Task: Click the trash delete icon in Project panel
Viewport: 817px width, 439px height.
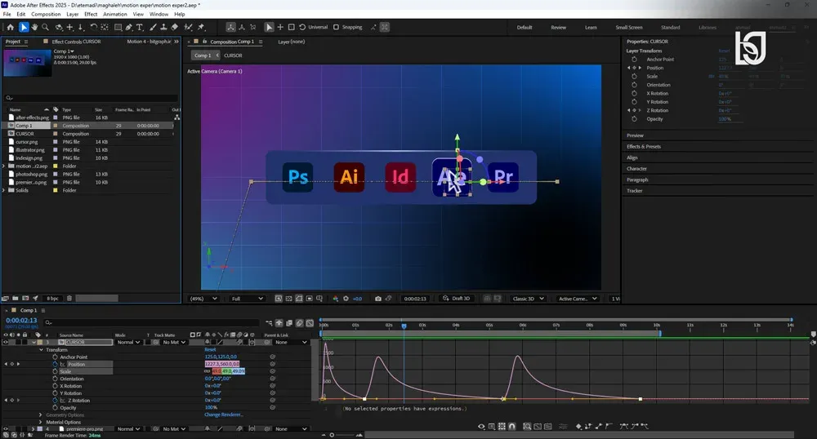Action: click(69, 299)
